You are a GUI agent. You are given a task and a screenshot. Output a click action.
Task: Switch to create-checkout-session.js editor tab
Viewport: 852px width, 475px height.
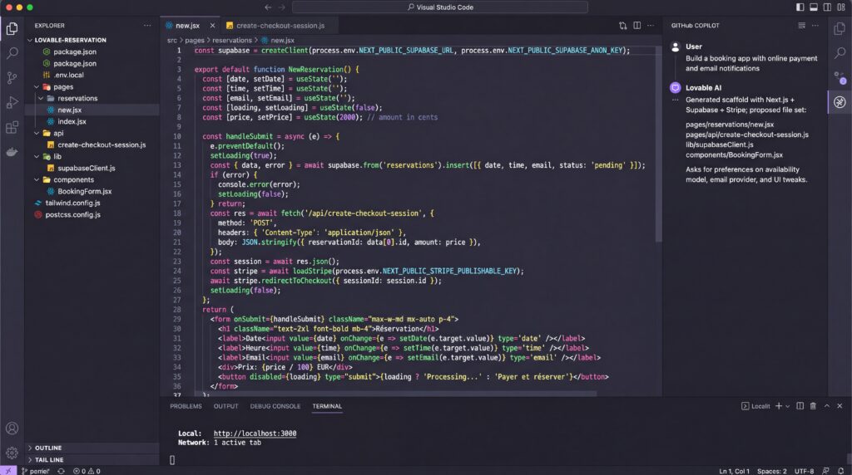280,26
